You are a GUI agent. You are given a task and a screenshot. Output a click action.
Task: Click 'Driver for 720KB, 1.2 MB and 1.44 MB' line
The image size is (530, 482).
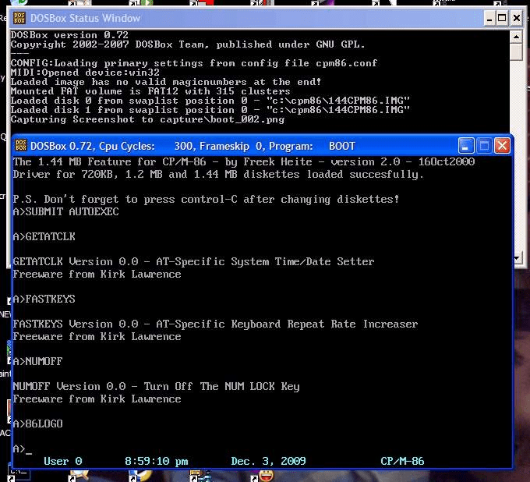[218, 174]
